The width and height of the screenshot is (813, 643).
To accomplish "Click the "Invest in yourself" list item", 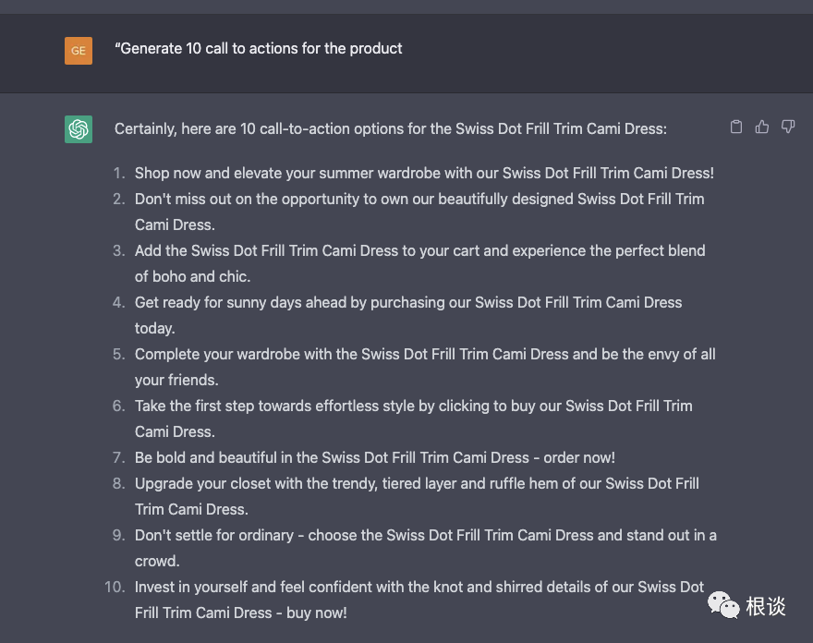I will (419, 587).
